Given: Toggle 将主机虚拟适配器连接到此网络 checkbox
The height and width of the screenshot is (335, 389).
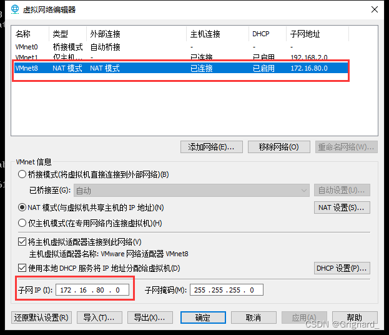Looking at the screenshot, I should 22,242.
